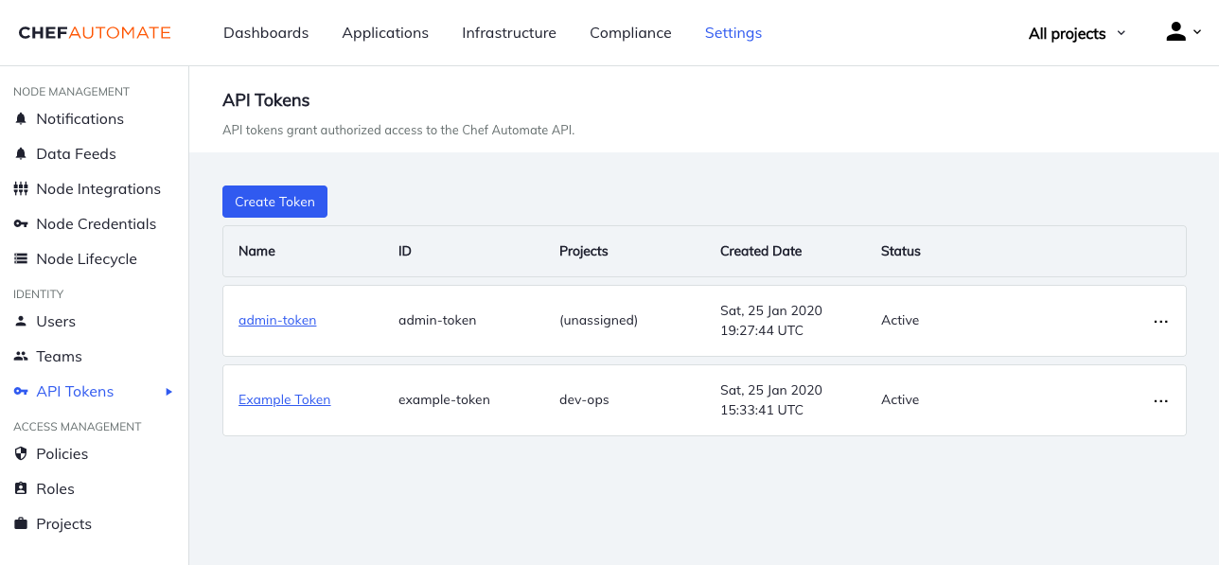Open the Example Token link
This screenshot has width=1219, height=565.
point(284,400)
